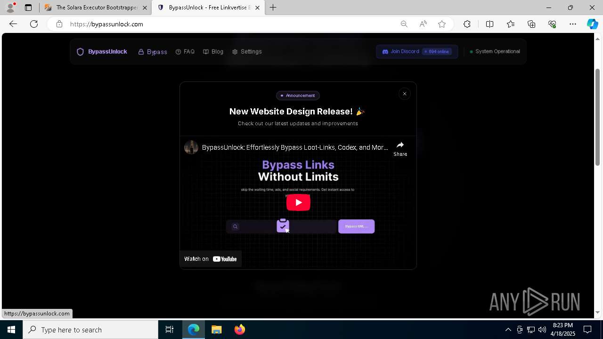Click the page vertical scrollbar thumb
603x339 pixels.
coord(597,117)
